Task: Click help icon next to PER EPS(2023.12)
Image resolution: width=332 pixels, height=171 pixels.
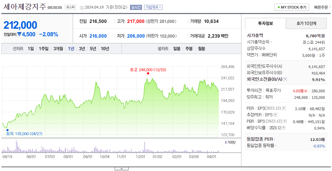Action: click(284, 108)
